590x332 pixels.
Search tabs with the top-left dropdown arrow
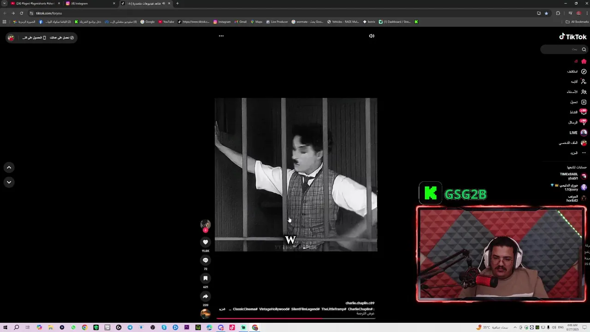4,3
